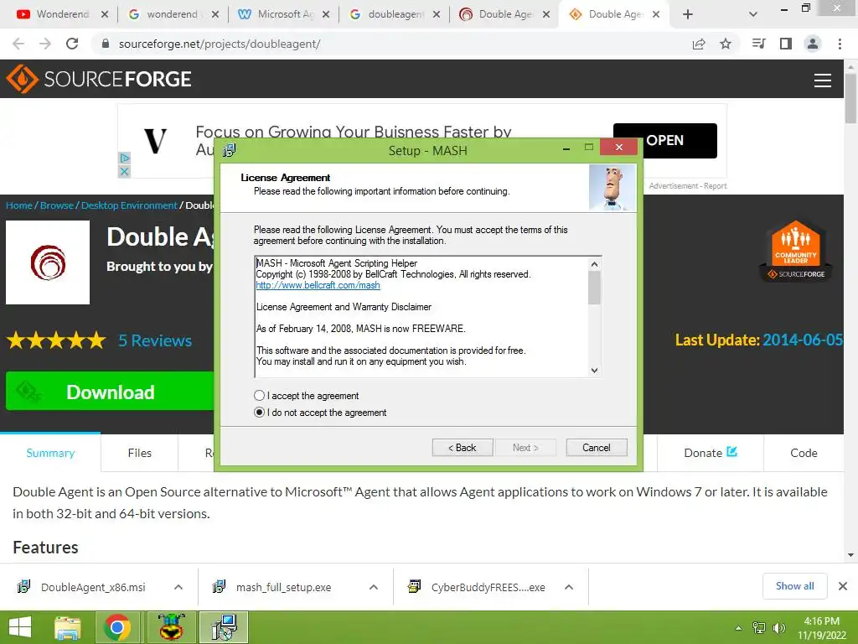
Task: Click the OPEN advertisement button
Action: tap(664, 141)
